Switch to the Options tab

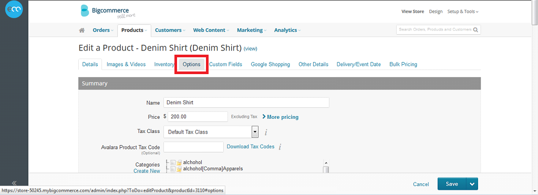pos(191,64)
